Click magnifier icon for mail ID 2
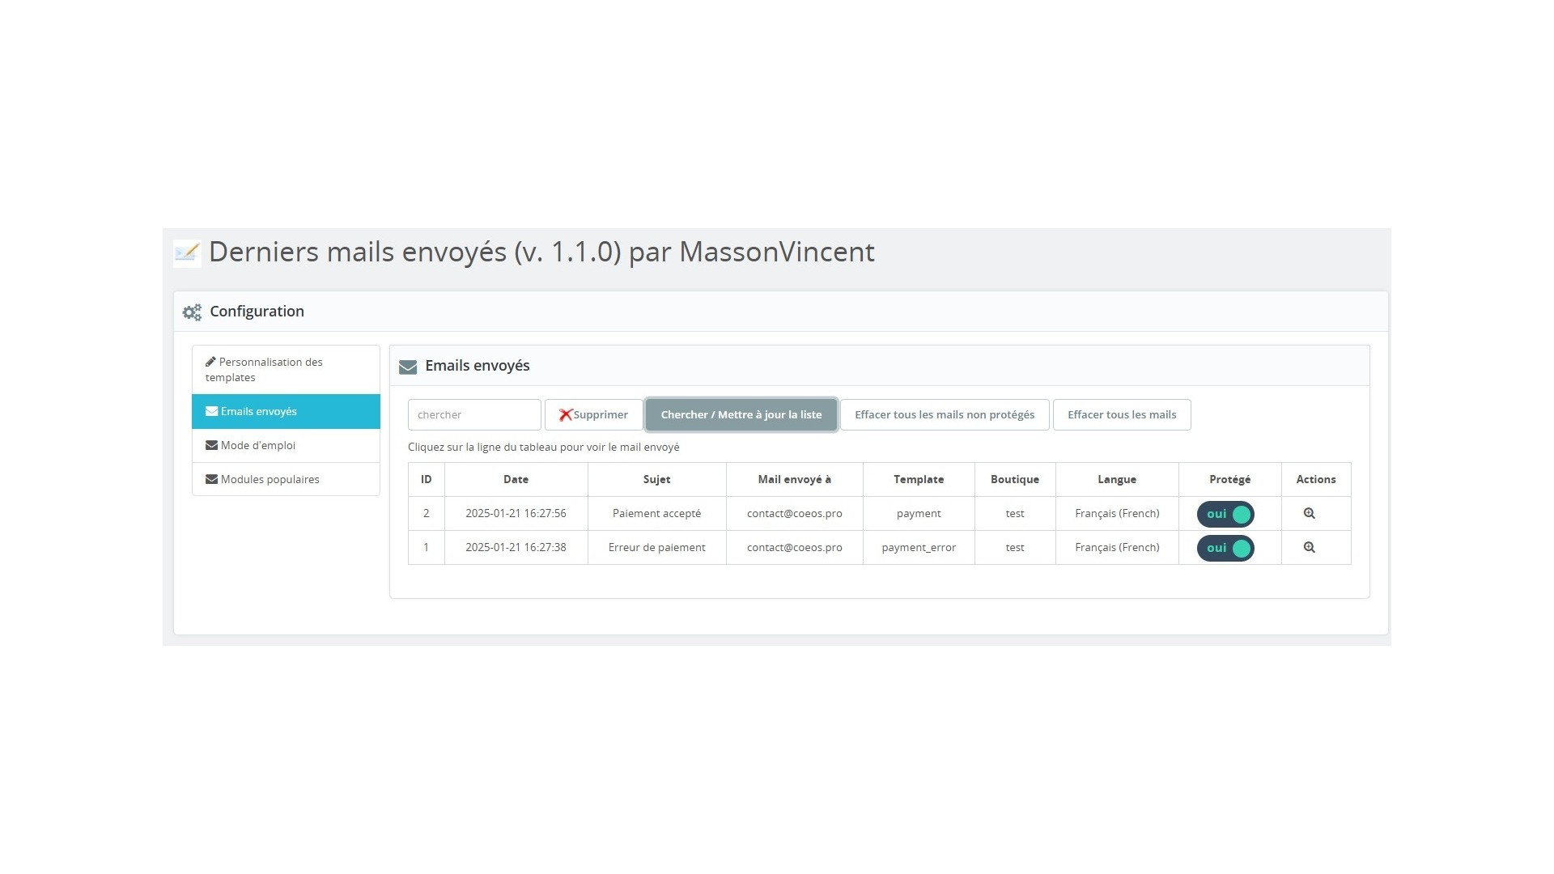The image size is (1554, 874). tap(1309, 513)
